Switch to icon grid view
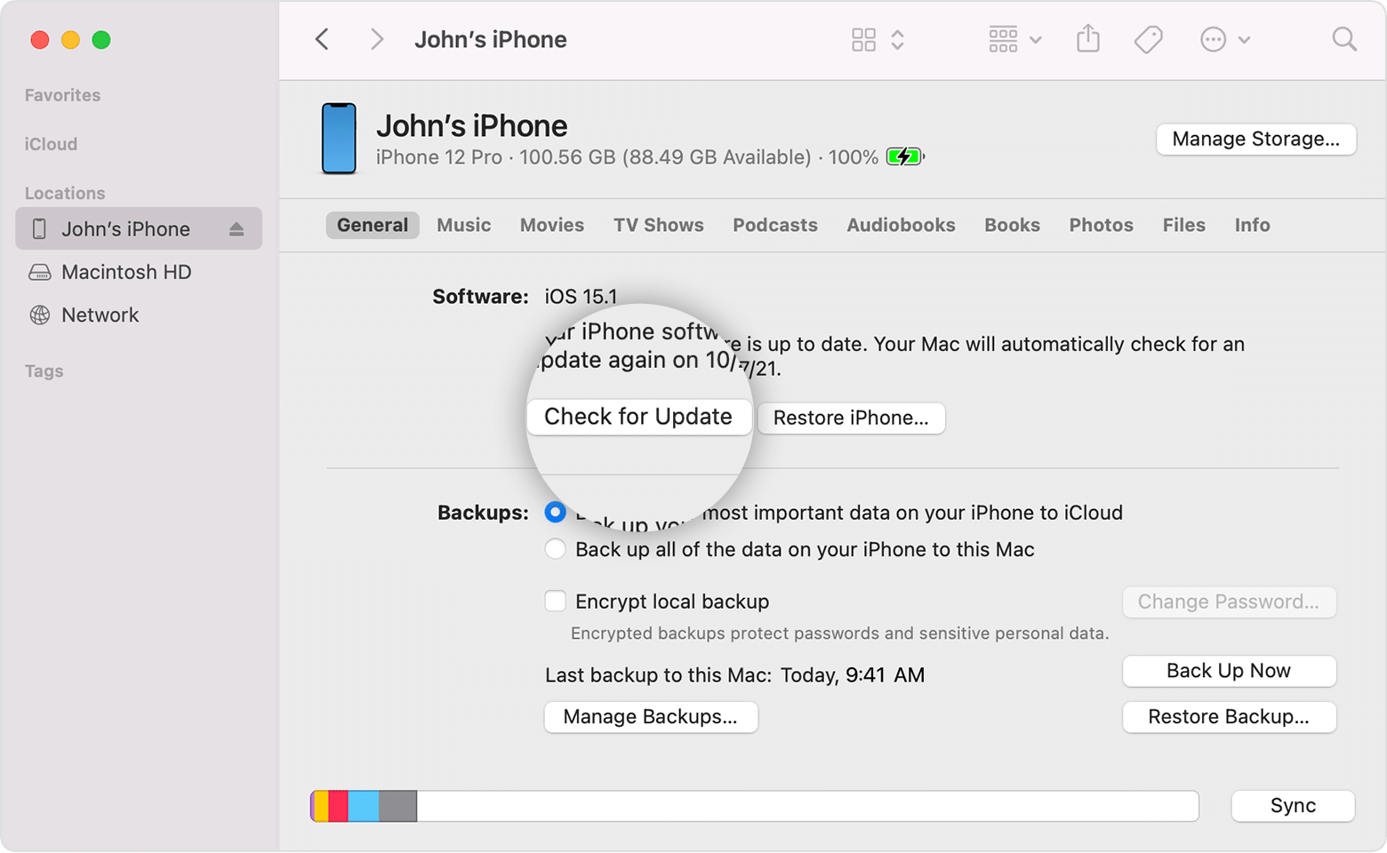 point(863,39)
